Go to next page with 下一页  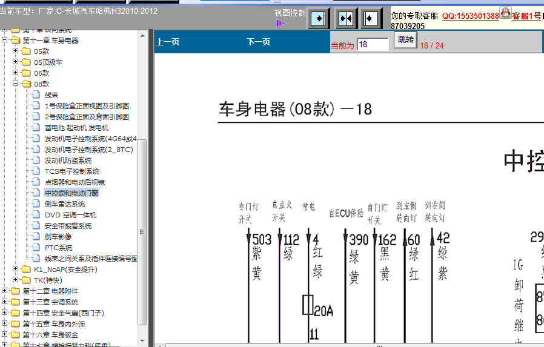259,42
